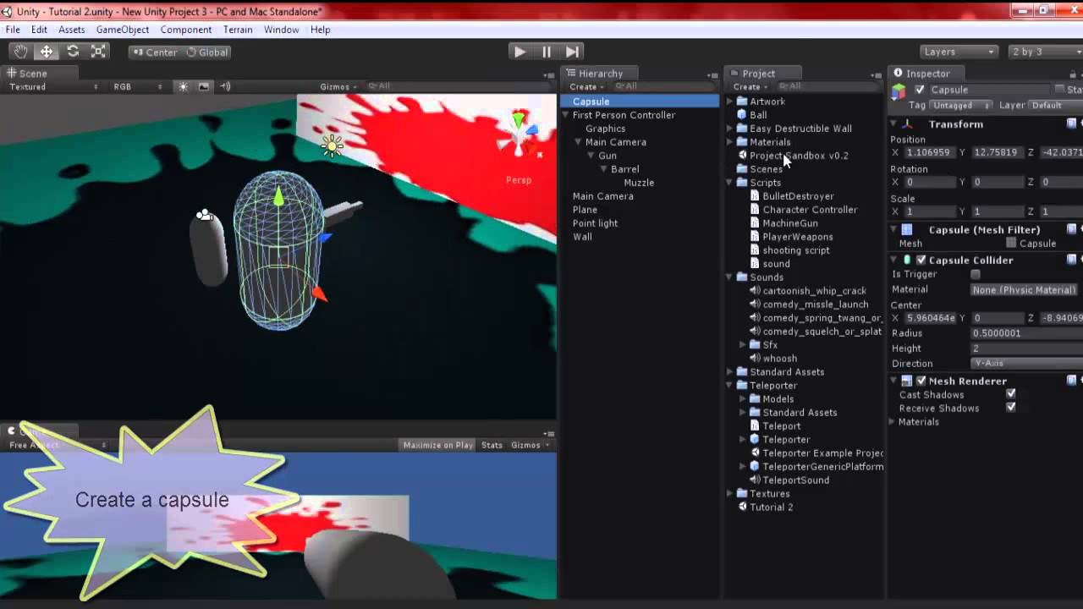Start Play mode with the Play button
The width and height of the screenshot is (1083, 609).
[x=520, y=52]
